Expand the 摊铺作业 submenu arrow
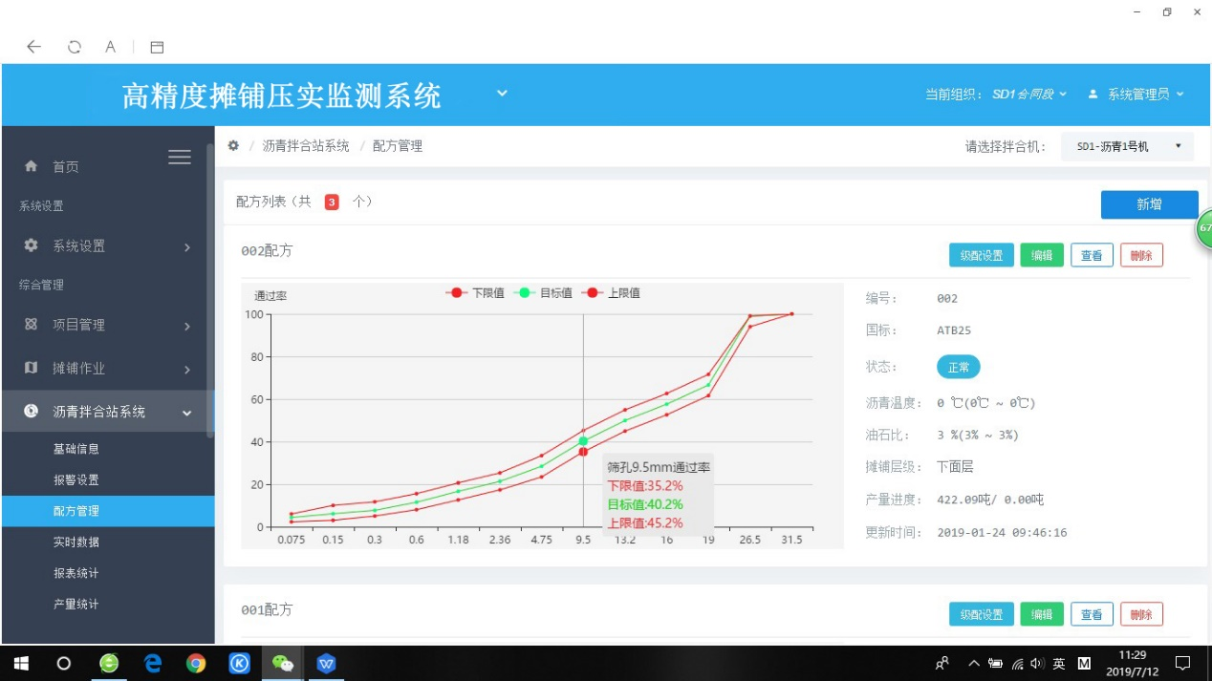The width and height of the screenshot is (1212, 681). [186, 370]
